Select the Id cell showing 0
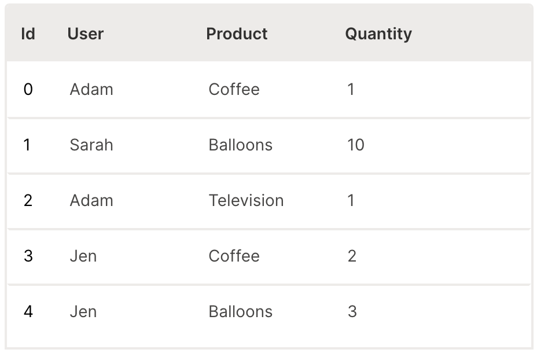The image size is (537, 353). pyautogui.click(x=28, y=89)
